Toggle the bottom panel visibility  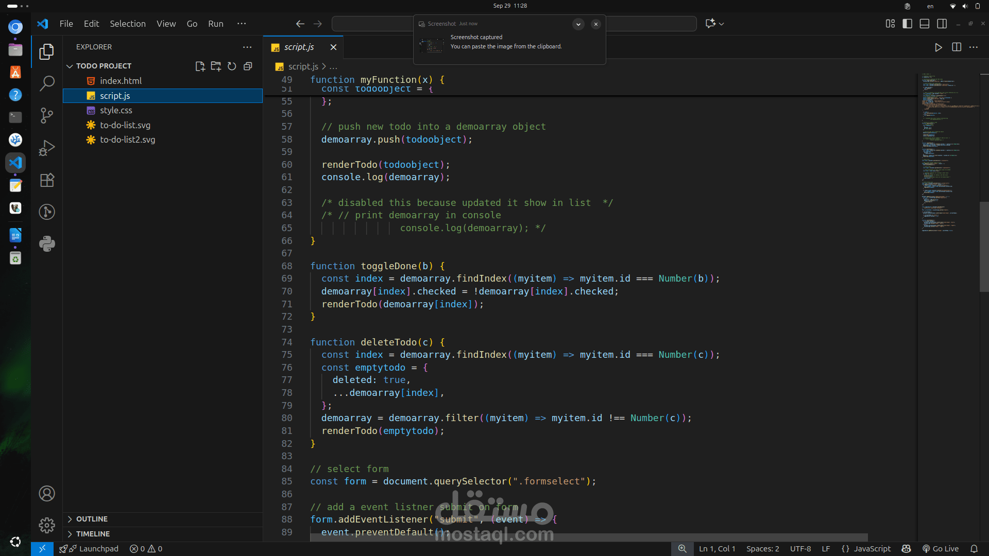[x=925, y=24]
